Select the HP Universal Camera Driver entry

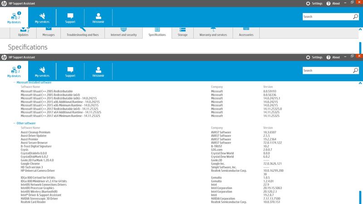coord(38,170)
